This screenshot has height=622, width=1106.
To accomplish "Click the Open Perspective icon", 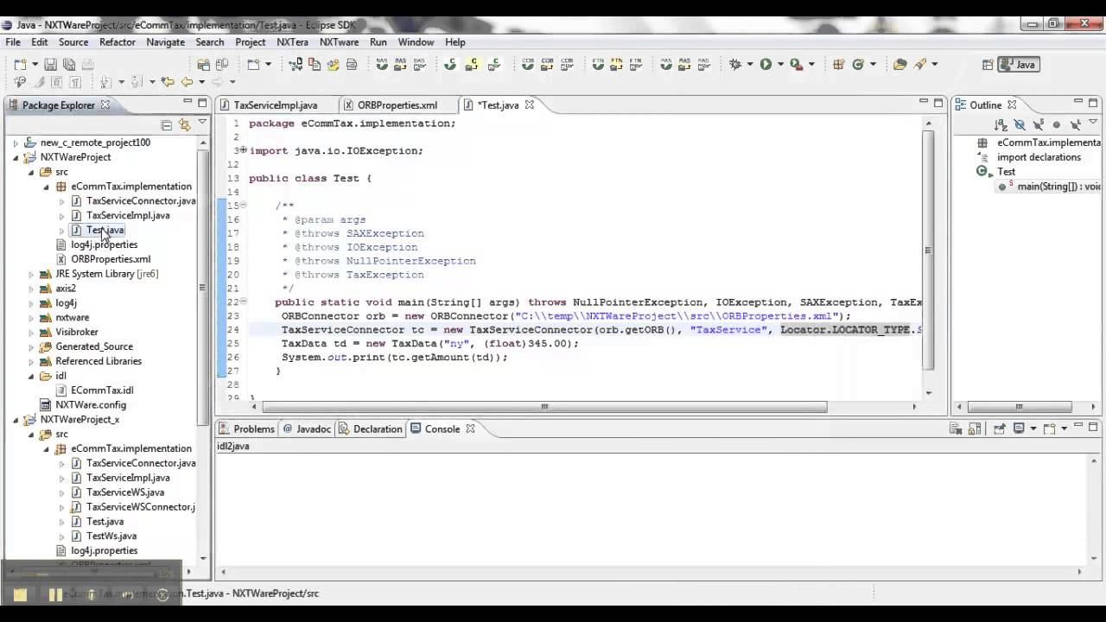I will coord(988,65).
